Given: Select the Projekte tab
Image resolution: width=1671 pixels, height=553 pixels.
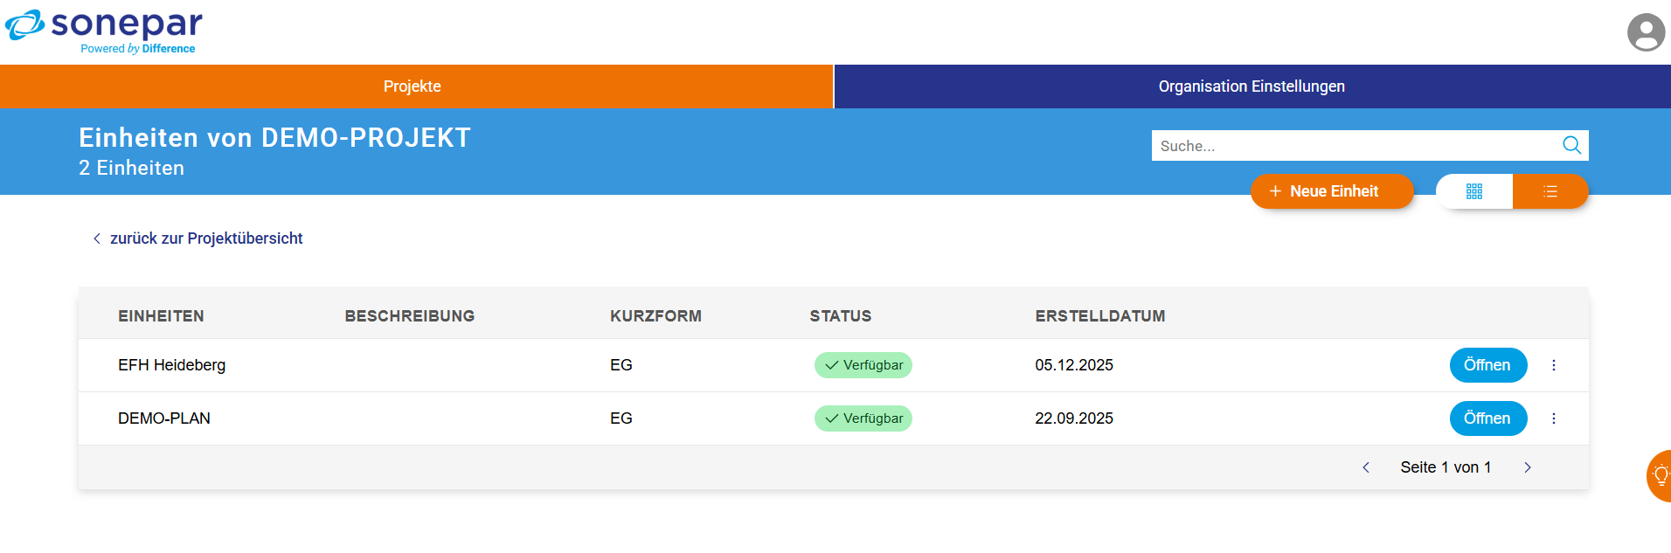Looking at the screenshot, I should (413, 86).
